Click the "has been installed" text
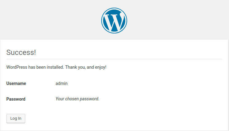Viewport: 229px width, 131px height. [x=46, y=67]
